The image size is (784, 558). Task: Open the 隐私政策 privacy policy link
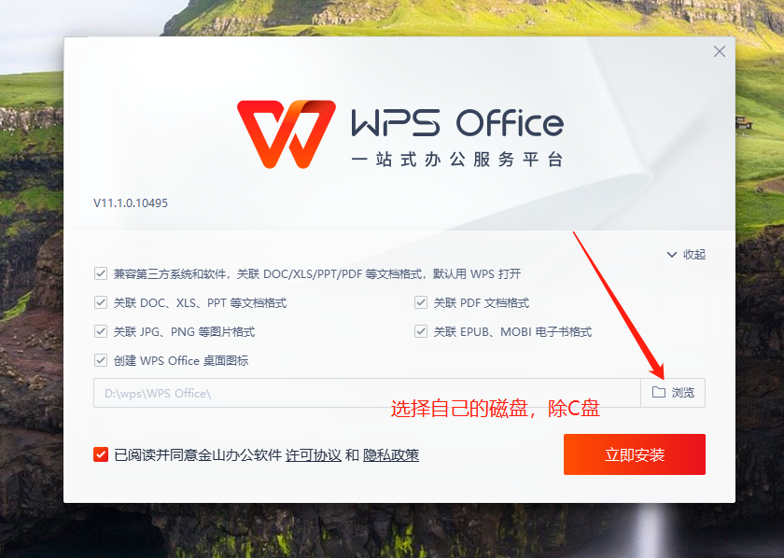pos(391,455)
